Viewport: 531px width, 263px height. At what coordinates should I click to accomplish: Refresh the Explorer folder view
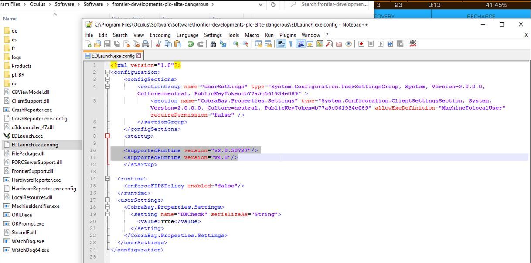click(x=273, y=4)
